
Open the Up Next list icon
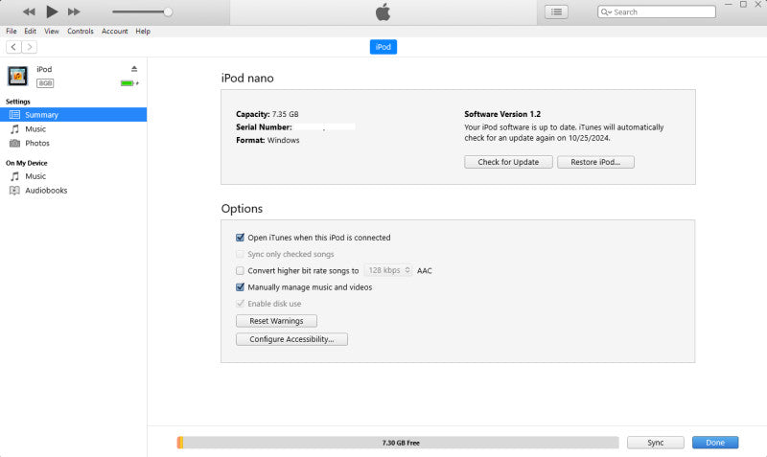tap(556, 11)
